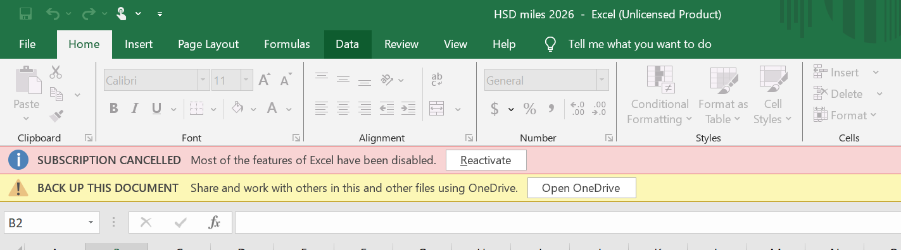Click the Font Color letter A
The image size is (901, 250).
click(272, 108)
